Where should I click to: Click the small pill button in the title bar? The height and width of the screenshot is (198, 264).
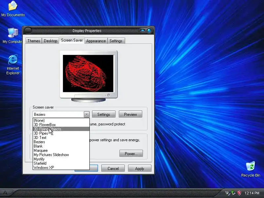pyautogui.click(x=143, y=30)
